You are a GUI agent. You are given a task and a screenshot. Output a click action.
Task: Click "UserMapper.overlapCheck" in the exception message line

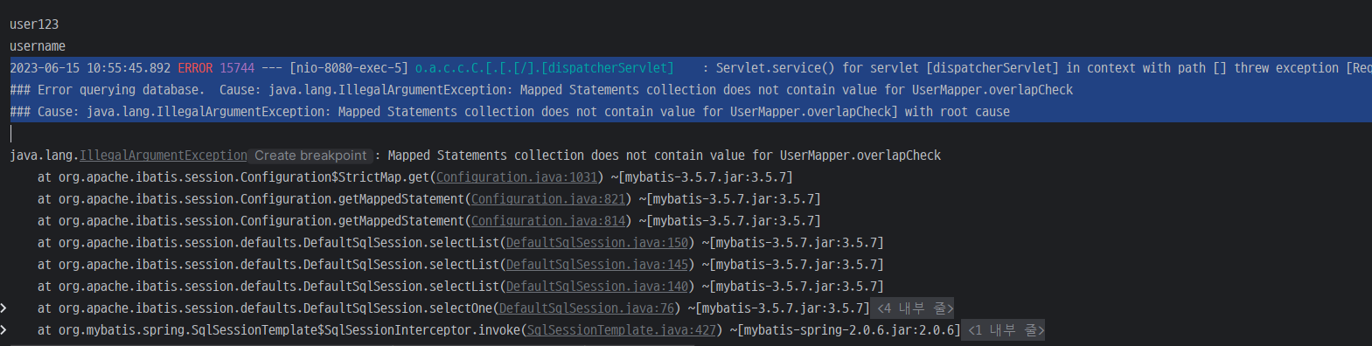pos(860,156)
